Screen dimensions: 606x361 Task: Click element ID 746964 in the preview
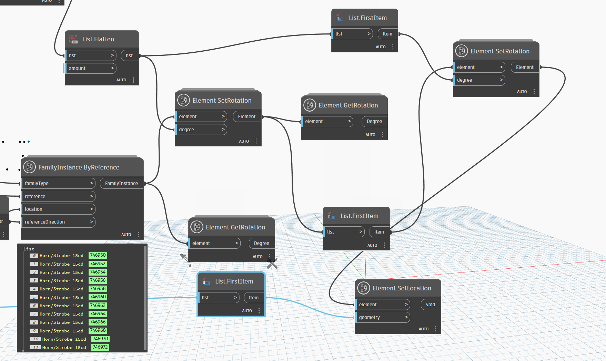pos(98,314)
